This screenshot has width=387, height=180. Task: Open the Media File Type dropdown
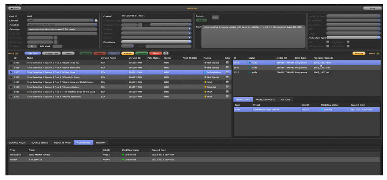pyautogui.click(x=354, y=16)
